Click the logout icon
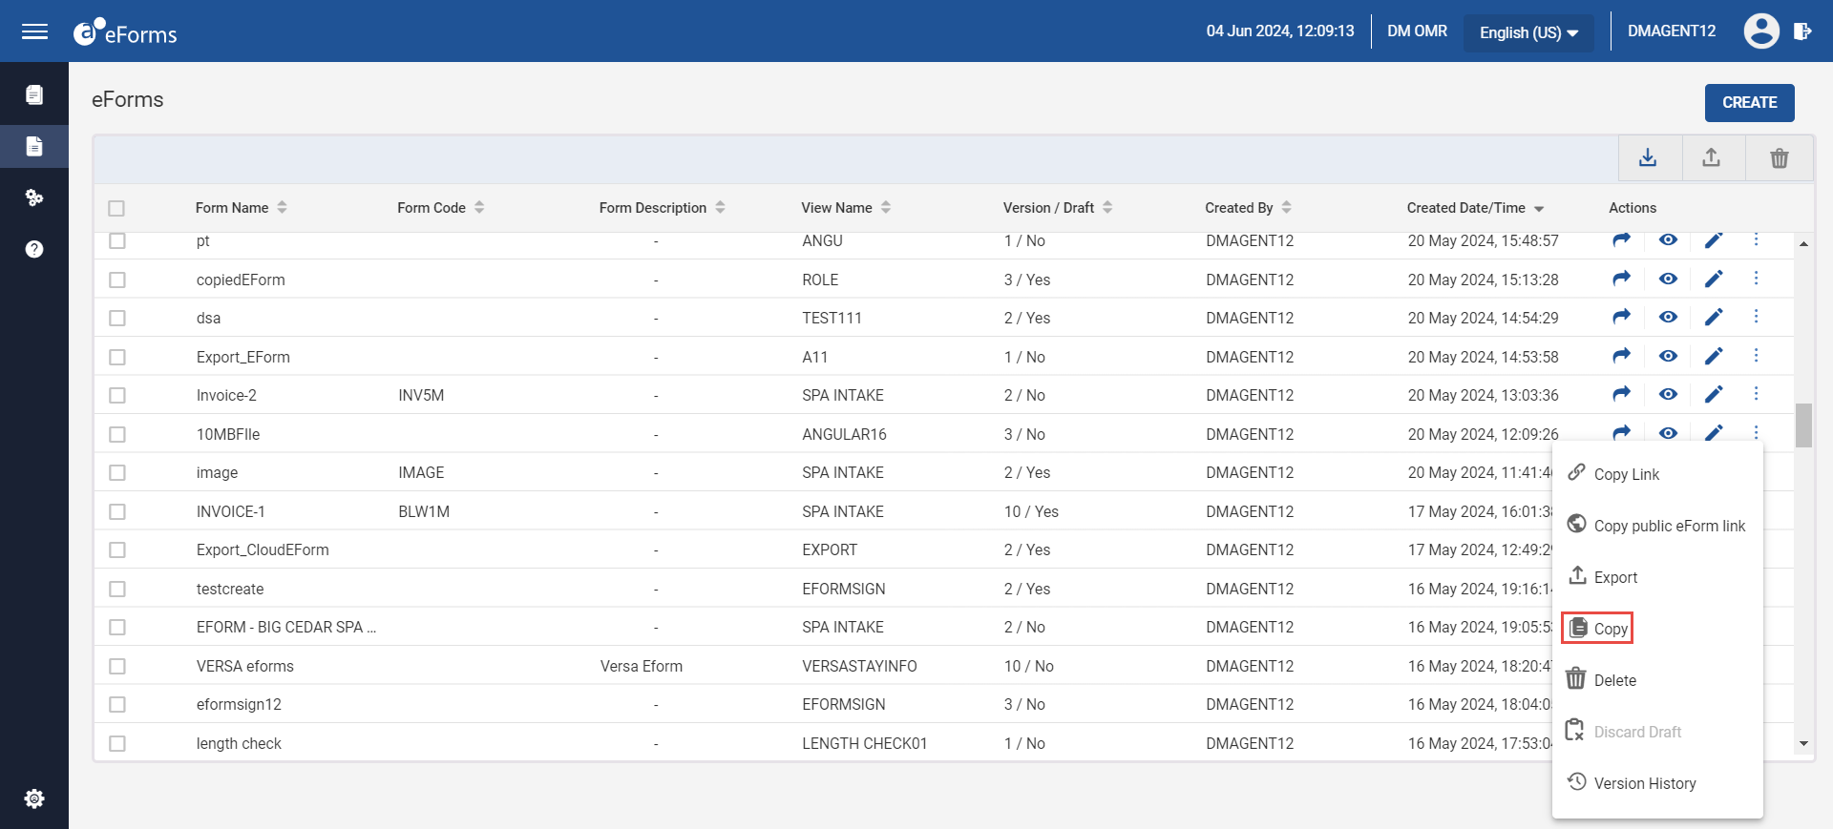Screen dimensions: 1833x829 tap(1802, 31)
